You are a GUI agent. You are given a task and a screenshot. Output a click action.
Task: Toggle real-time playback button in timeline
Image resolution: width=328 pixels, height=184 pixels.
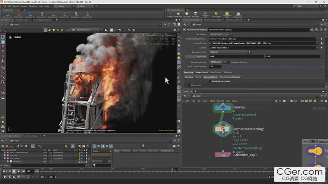click(19, 177)
